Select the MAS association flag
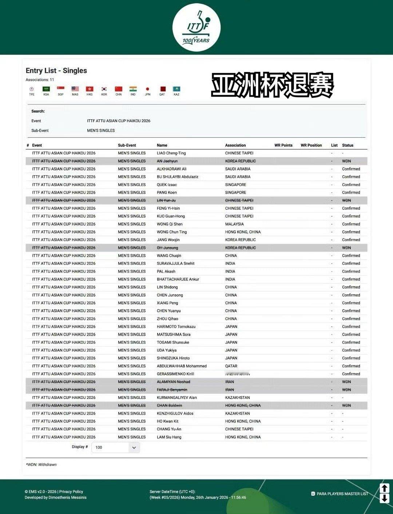 [x=75, y=89]
